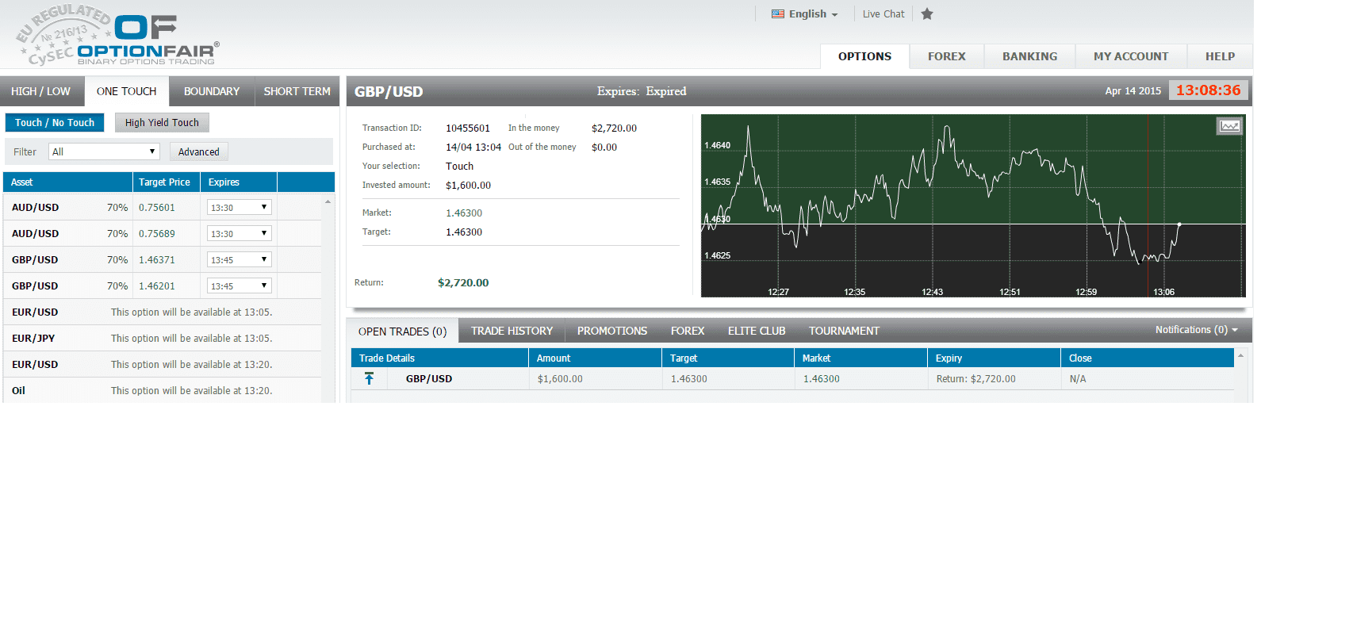1353x617 pixels.
Task: Toggle High Yield Touch mode
Action: [162, 123]
